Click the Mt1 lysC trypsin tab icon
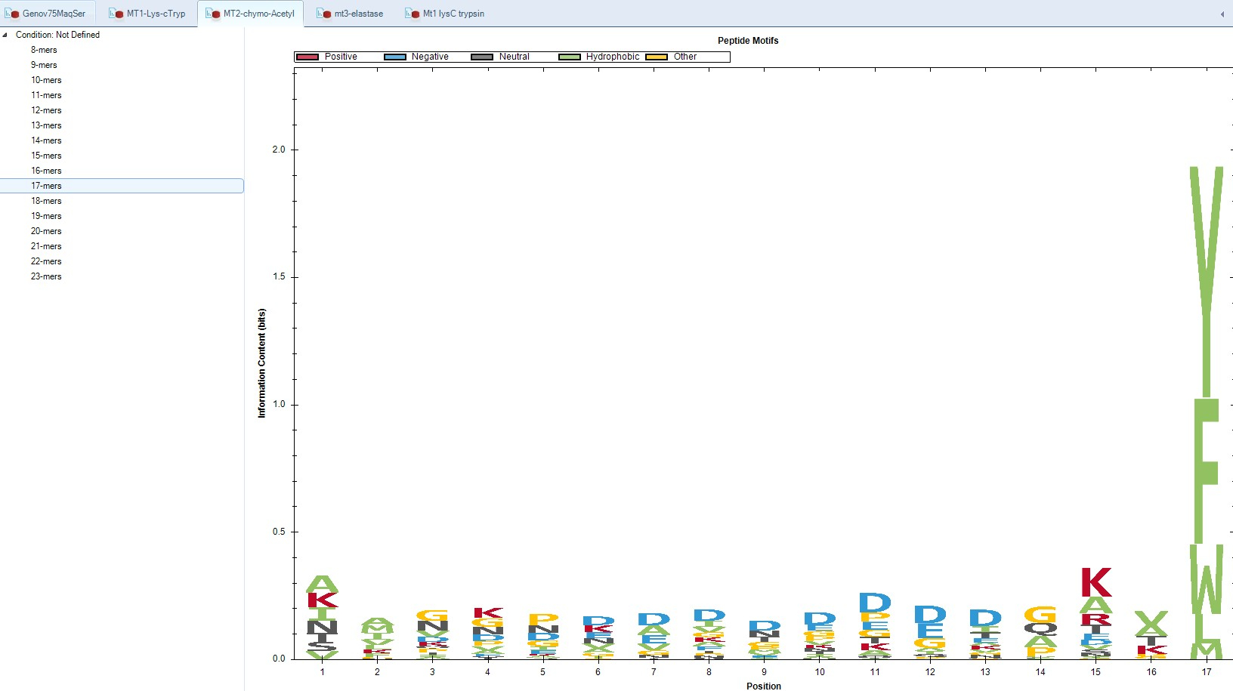Viewport: 1233px width, 691px height. pyautogui.click(x=413, y=14)
